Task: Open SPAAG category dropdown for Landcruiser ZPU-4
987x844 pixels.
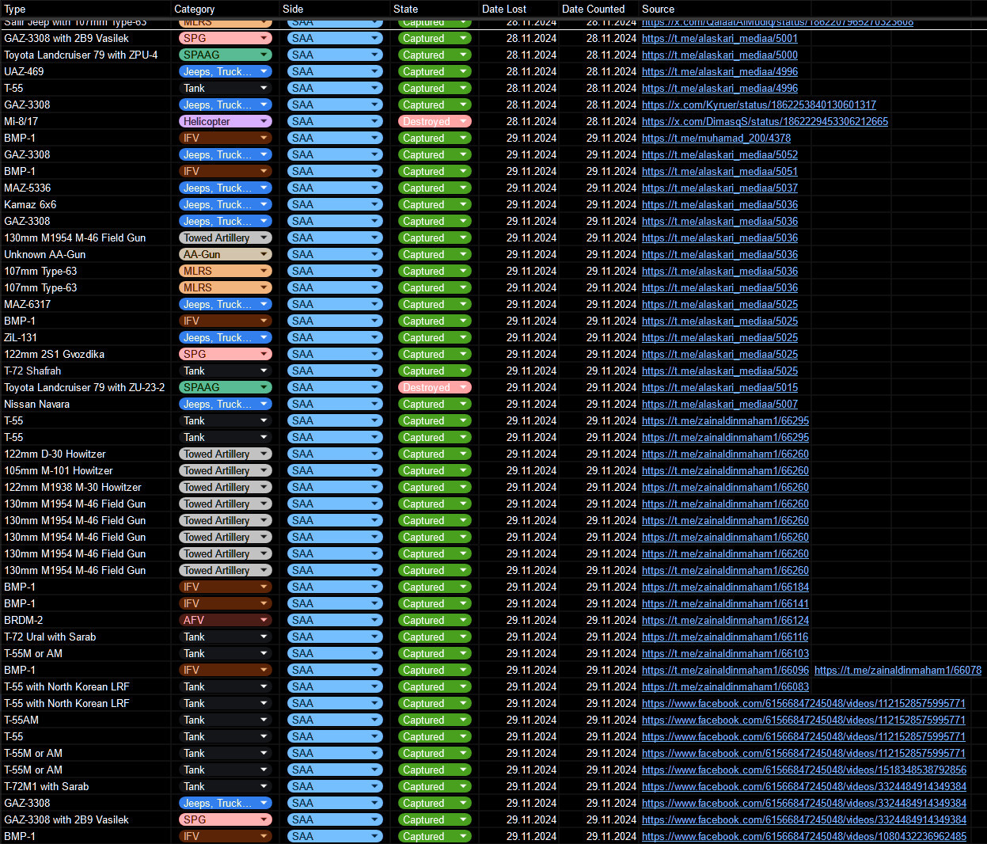Action: point(226,55)
